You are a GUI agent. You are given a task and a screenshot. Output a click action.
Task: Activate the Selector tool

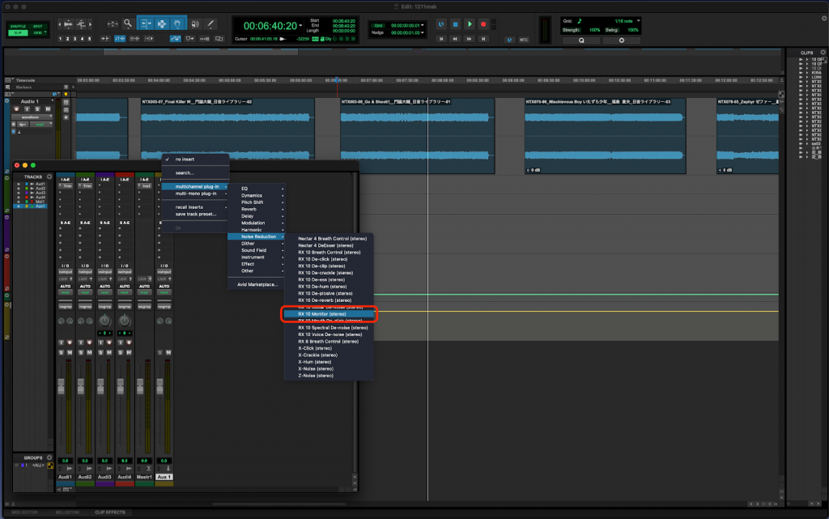pos(161,23)
